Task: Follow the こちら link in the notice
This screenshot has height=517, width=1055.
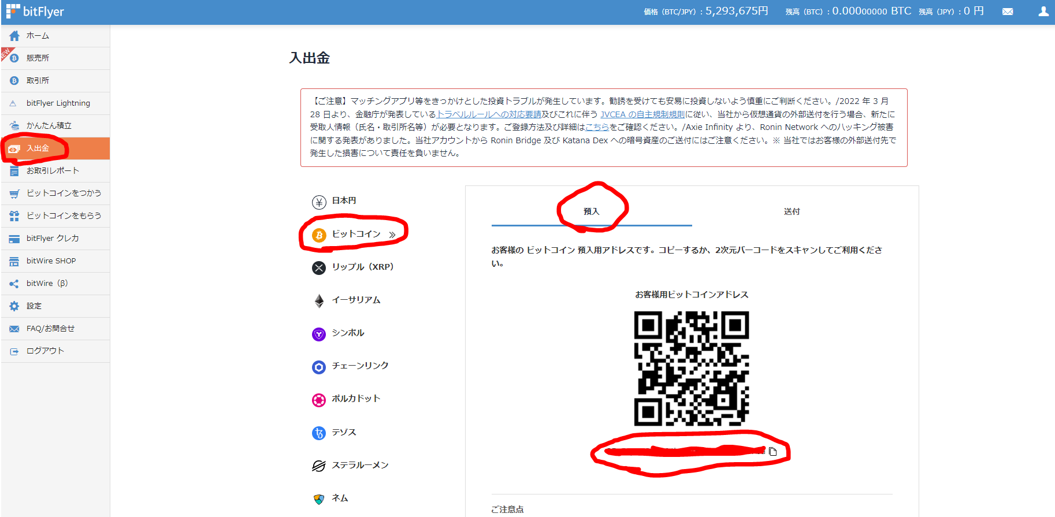Action: 597,127
